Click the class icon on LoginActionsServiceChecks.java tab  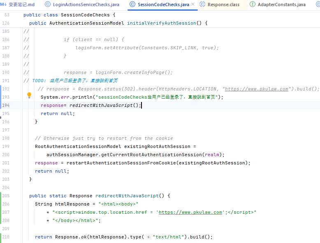[48, 4]
